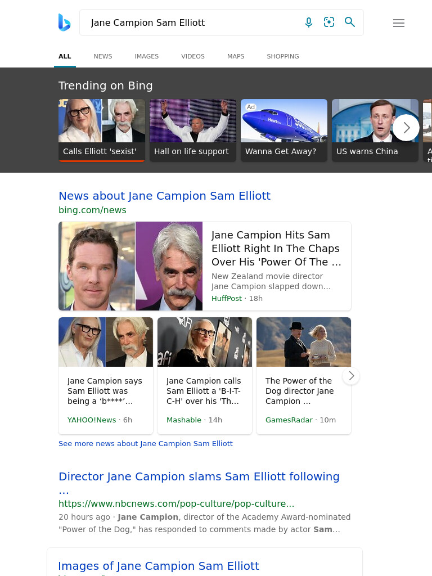The image size is (432, 576).
Task: Open trending card US warns China
Action: [375, 130]
